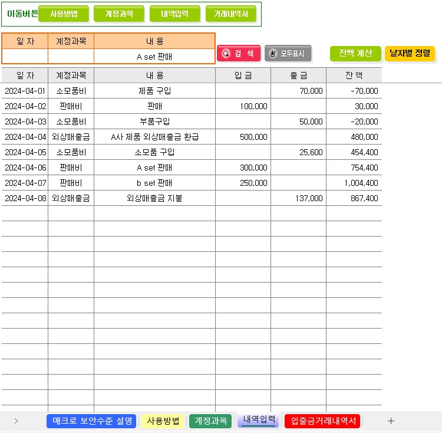The image size is (442, 433).
Task: Select deposit amount 500,000
Action: click(243, 137)
